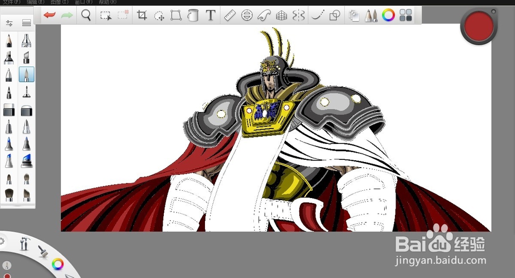Select the Airbrush in brush palette
The height and width of the screenshot is (278, 515).
[26, 40]
